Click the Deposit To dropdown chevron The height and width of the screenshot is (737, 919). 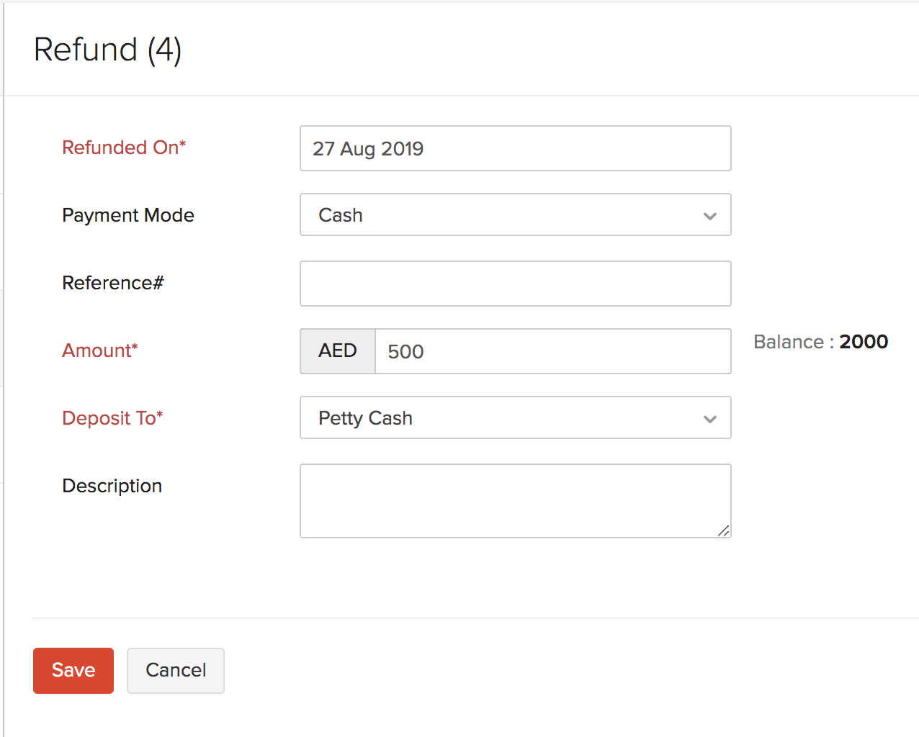(x=710, y=417)
